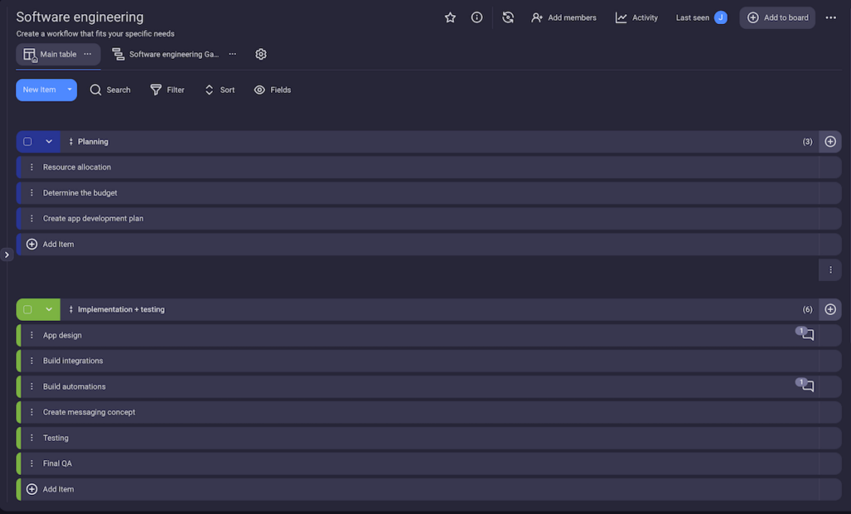This screenshot has height=514, width=851.
Task: Click the Add members button
Action: point(563,17)
